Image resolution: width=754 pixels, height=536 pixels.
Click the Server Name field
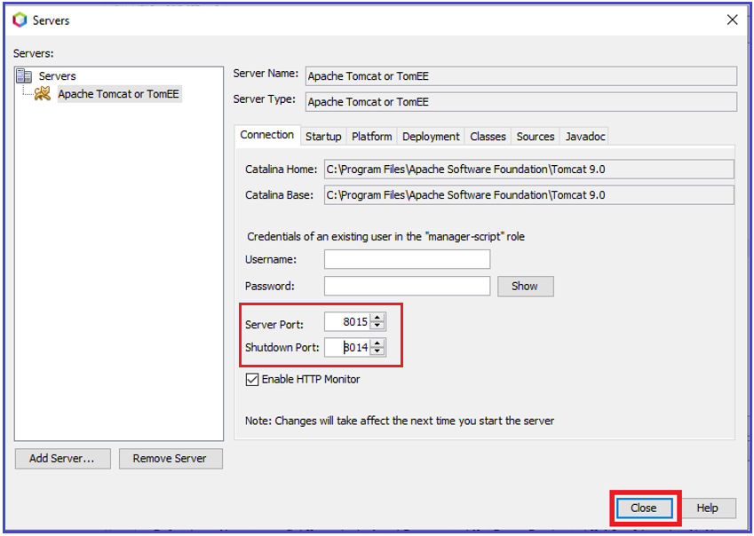(520, 76)
